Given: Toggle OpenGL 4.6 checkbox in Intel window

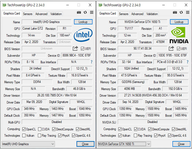Looking at the screenshot, I should tap(74, 135).
